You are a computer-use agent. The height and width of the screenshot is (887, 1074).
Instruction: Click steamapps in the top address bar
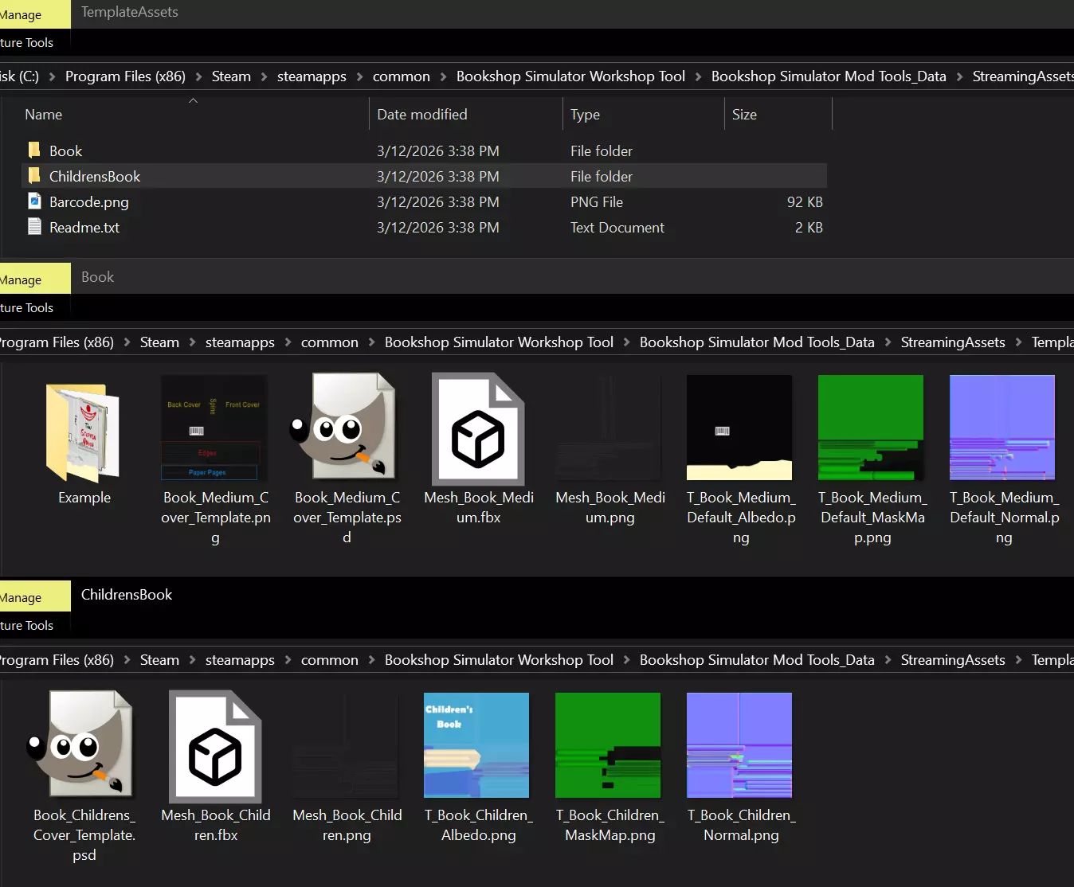[312, 76]
